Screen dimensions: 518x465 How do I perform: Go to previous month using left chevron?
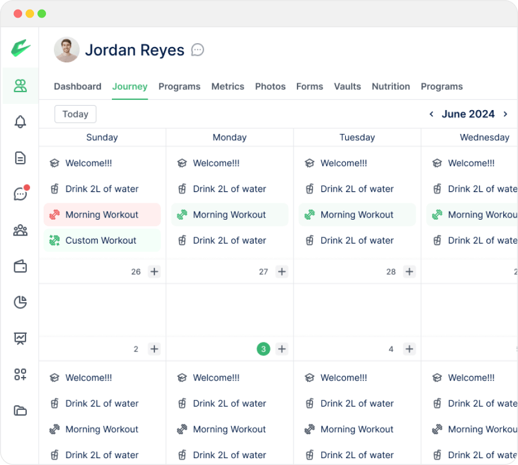[431, 114]
